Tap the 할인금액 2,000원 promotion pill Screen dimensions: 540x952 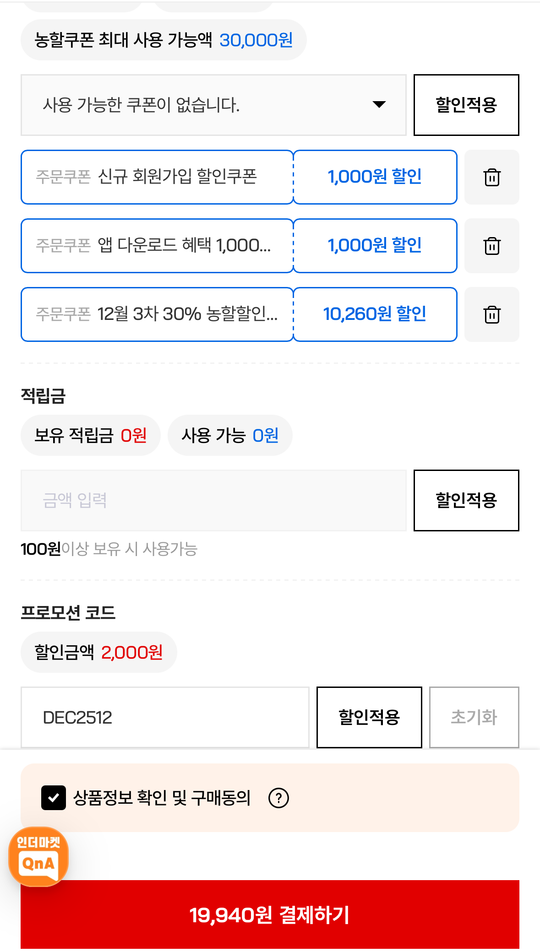[x=99, y=652]
